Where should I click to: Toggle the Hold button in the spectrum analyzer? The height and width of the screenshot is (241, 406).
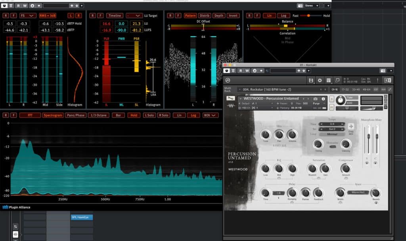[x=134, y=115]
